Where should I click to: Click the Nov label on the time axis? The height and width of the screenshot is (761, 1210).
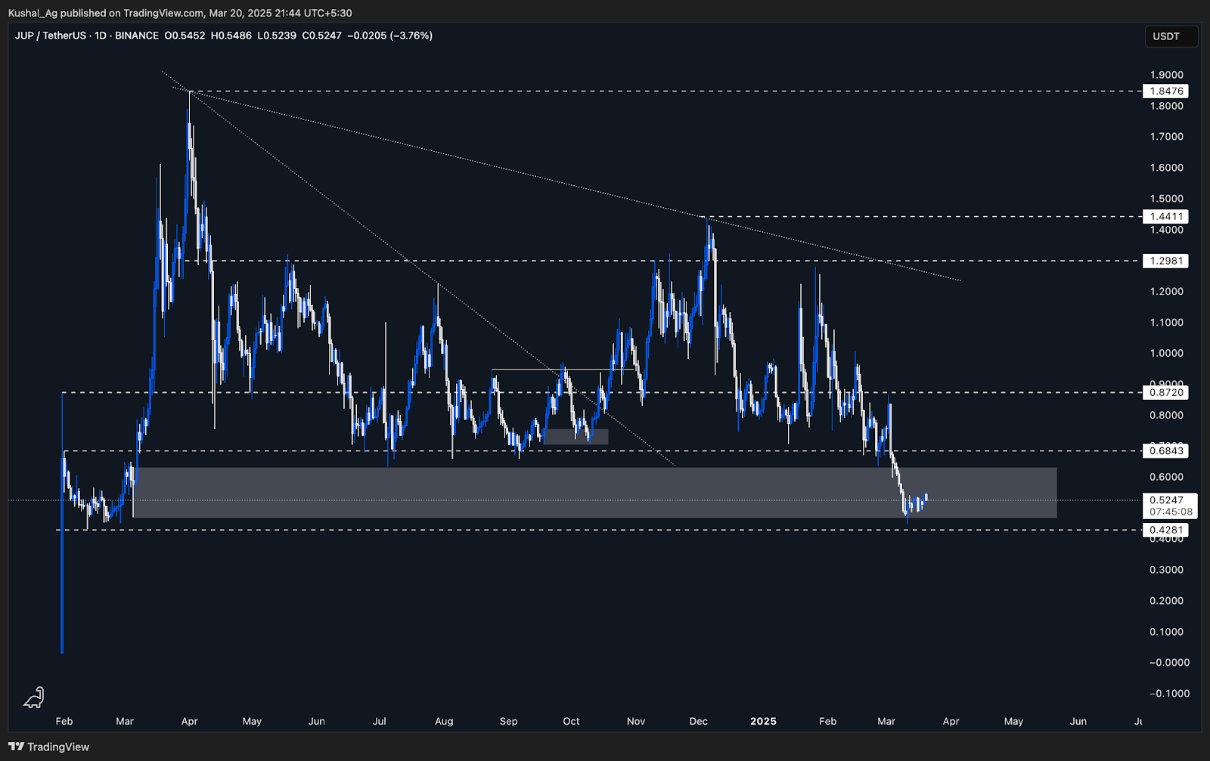pos(636,721)
